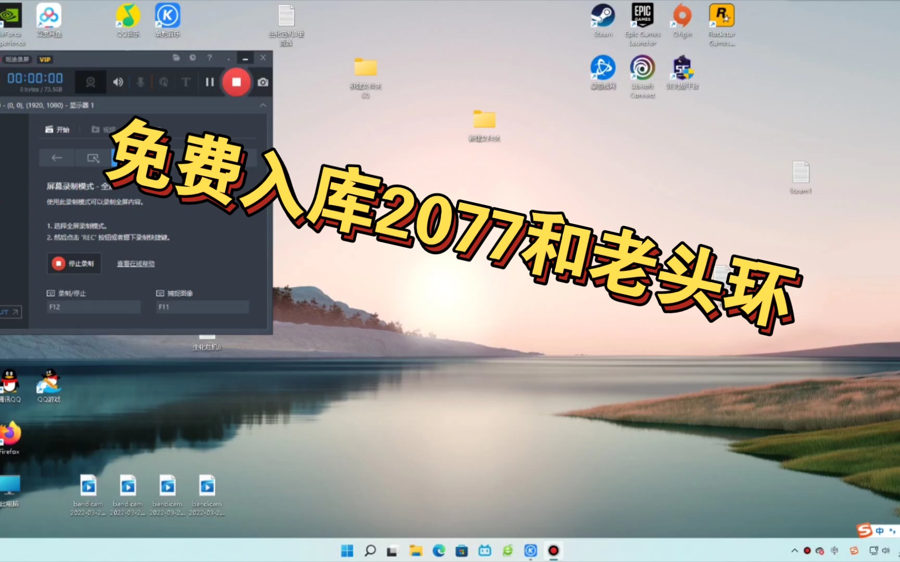Toggle the text overlay T icon
Image resolution: width=900 pixels, height=562 pixels.
186,82
